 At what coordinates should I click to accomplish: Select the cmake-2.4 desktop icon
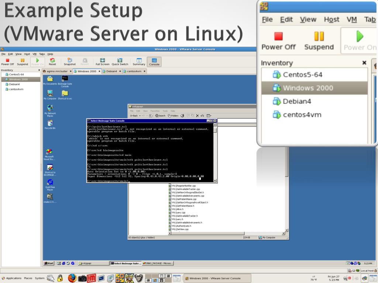point(50,199)
